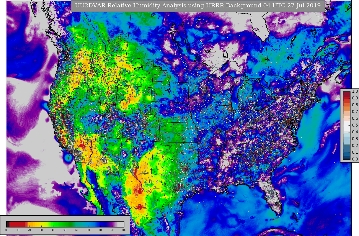The image size is (359, 236).
Task: Click the 0.5 label on right colorbar
Action: click(355, 125)
